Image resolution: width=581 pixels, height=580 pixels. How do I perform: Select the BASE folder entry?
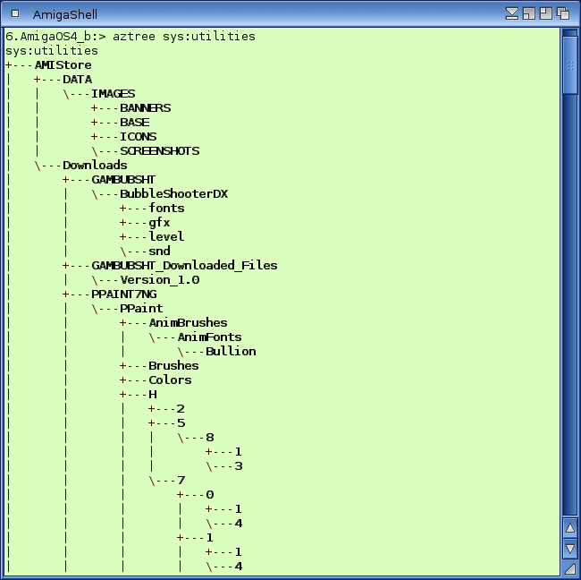(134, 123)
